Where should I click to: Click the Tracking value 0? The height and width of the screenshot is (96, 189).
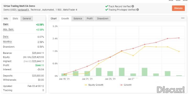coord(43,90)
